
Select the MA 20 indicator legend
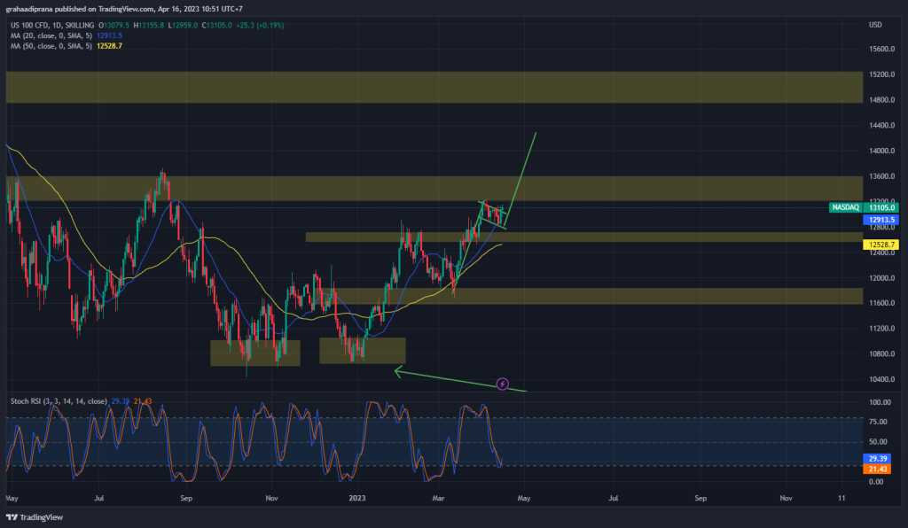point(51,35)
